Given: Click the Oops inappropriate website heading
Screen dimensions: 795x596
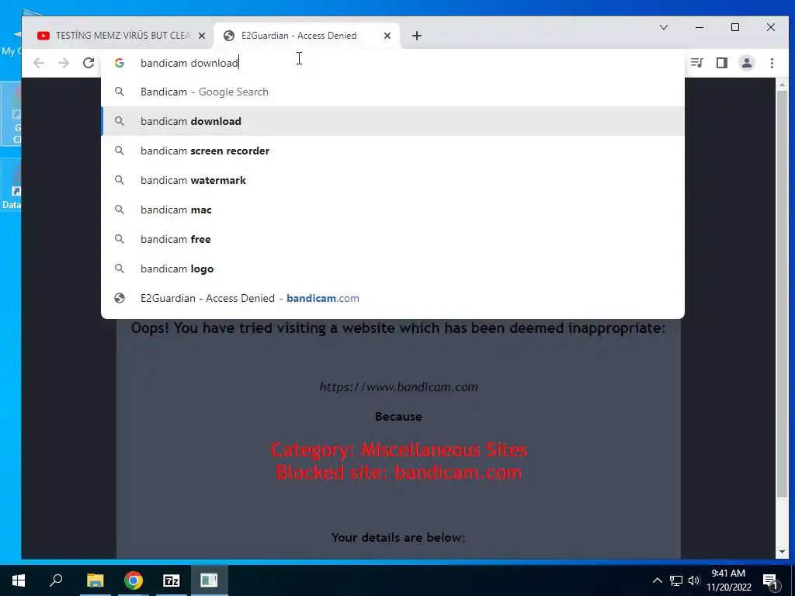Looking at the screenshot, I should 398,328.
